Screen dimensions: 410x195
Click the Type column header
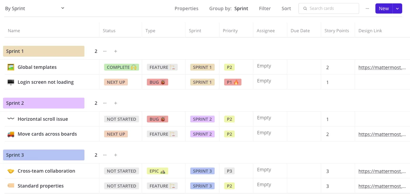click(x=150, y=31)
